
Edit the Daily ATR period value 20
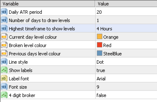click(x=99, y=12)
